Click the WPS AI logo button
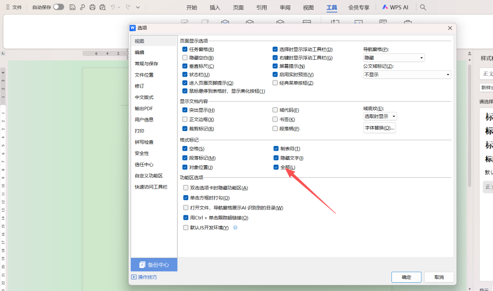The height and width of the screenshot is (291, 493). coord(396,7)
